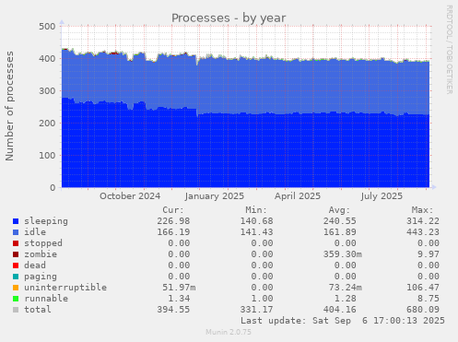458x342 pixels.
Task: Click the 500 y-axis value
Action: [47, 27]
